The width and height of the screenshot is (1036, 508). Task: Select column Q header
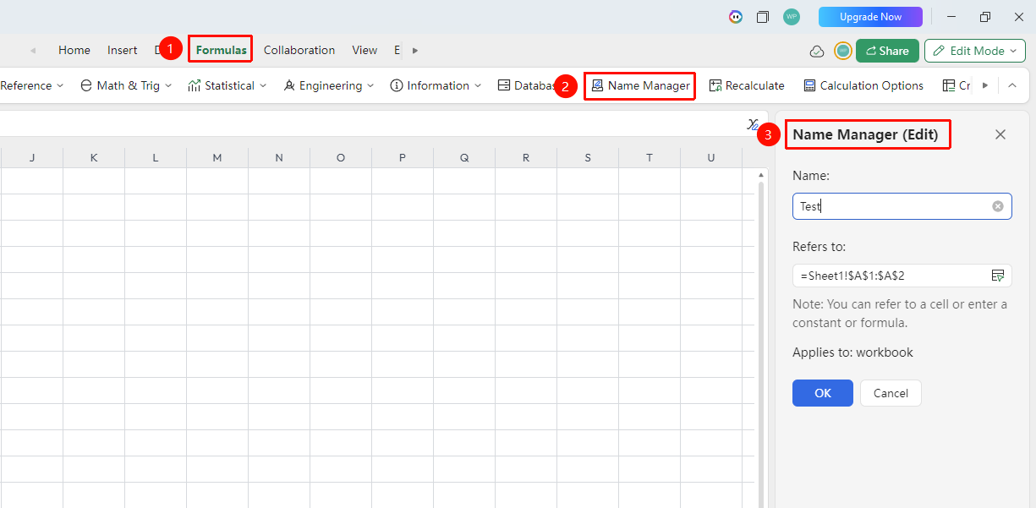(x=464, y=158)
